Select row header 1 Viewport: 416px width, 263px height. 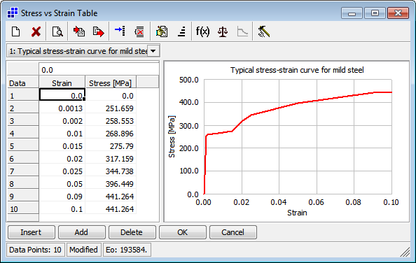23,95
